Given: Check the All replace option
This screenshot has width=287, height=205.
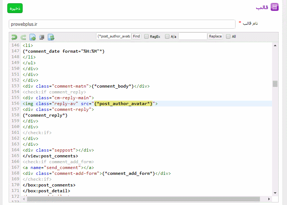Looking at the screenshot, I should point(228,36).
